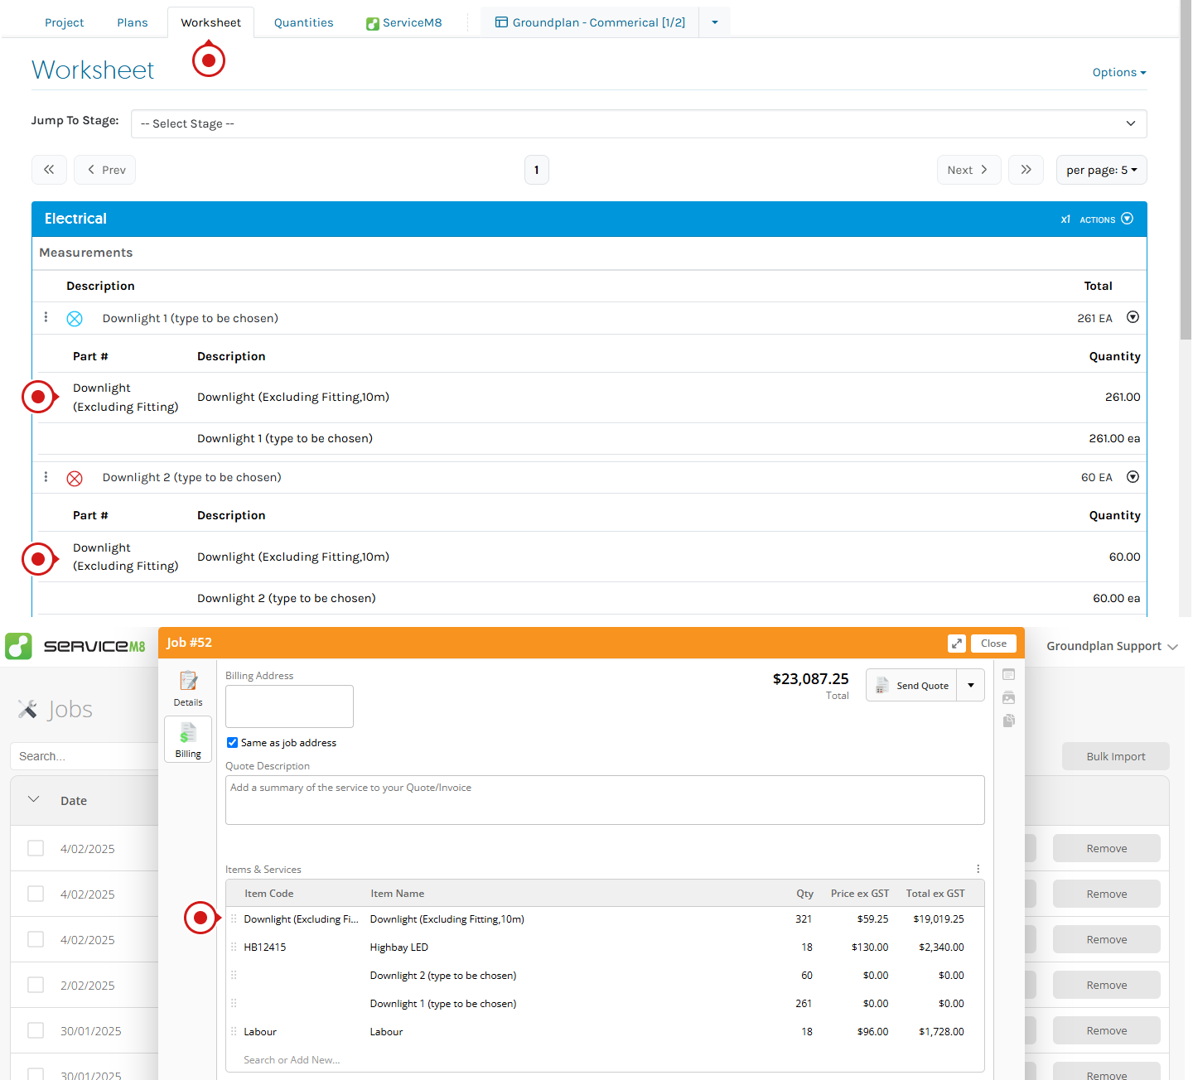This screenshot has height=1080, width=1193.
Task: Click the 60 EA total for Downlight 2
Action: (x=1096, y=477)
